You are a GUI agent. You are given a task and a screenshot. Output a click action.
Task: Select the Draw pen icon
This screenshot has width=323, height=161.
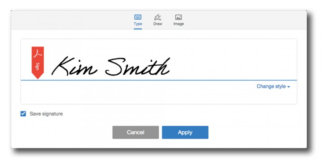(x=157, y=17)
